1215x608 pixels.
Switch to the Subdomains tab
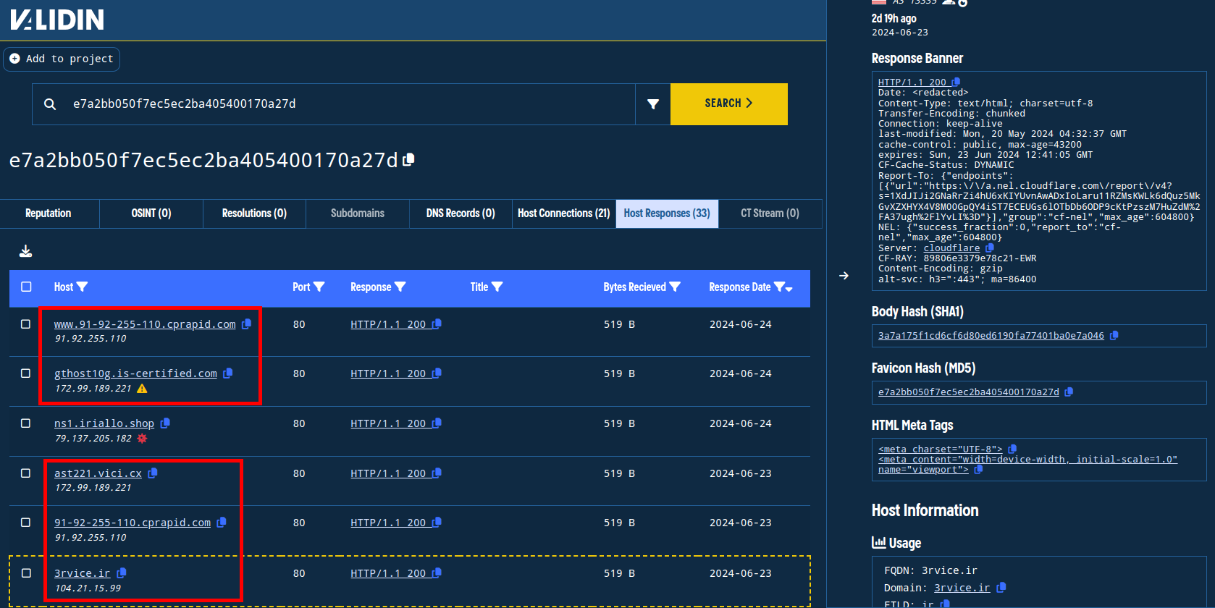point(358,214)
